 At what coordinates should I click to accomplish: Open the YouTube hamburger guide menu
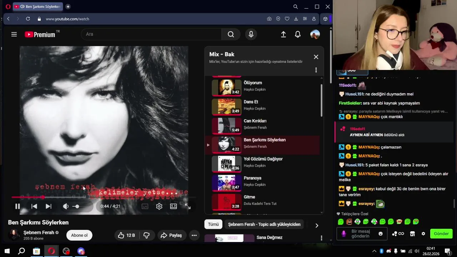[14, 34]
